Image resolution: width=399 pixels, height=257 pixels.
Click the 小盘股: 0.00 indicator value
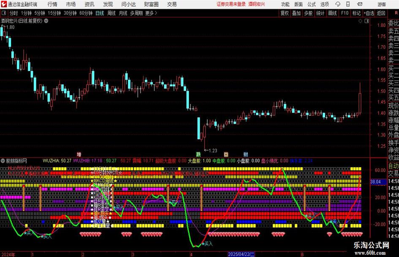point(248,161)
